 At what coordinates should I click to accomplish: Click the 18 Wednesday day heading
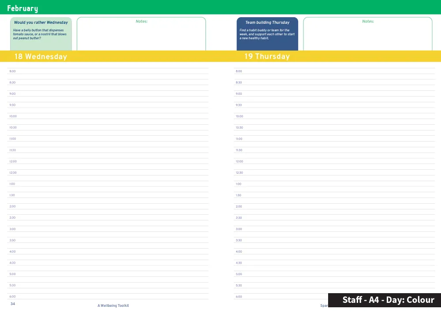(x=41, y=56)
